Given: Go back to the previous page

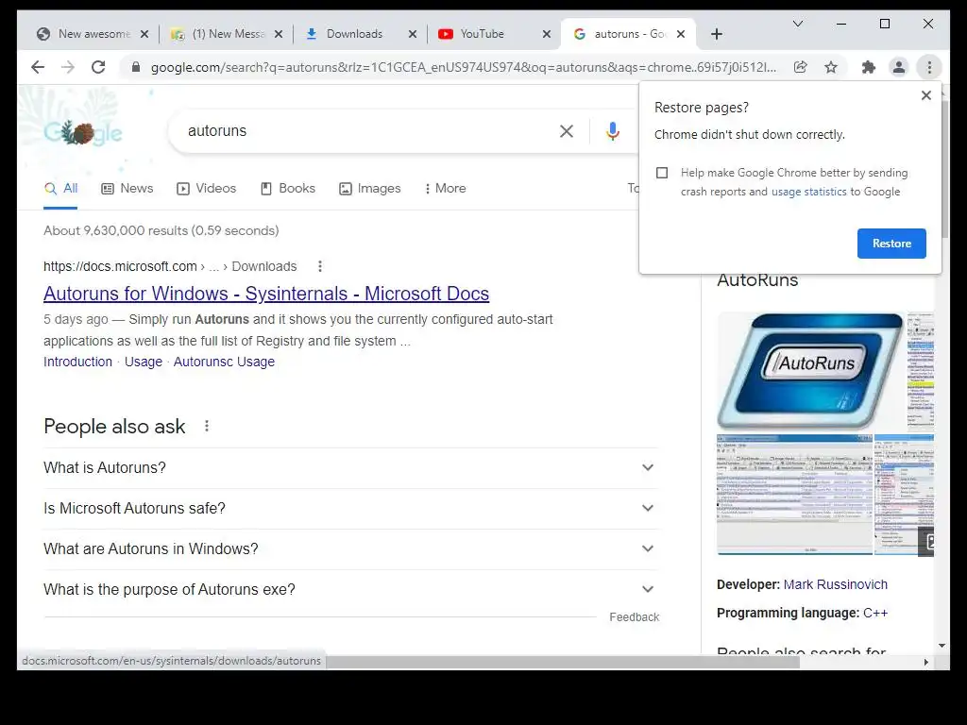Looking at the screenshot, I should click(38, 67).
